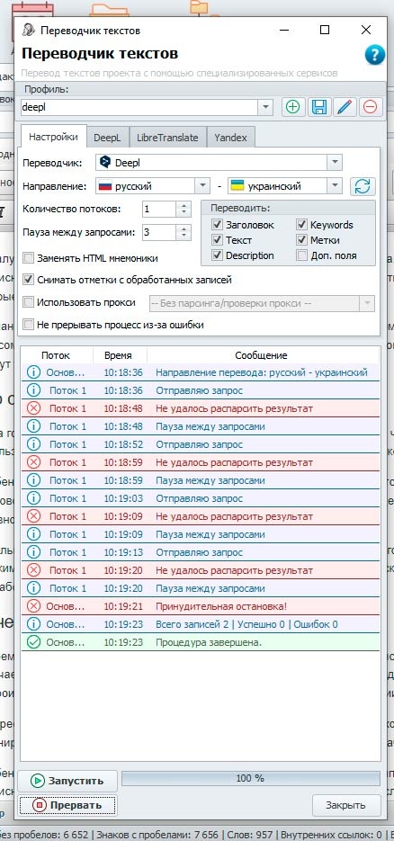The image size is (394, 841).
Task: Select log row 'Отправляю запрос' at 10:19:03
Action: pyautogui.click(x=200, y=498)
